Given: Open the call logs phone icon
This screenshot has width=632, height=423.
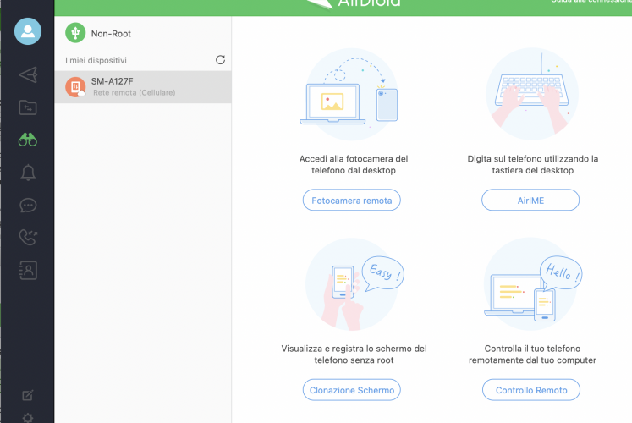Looking at the screenshot, I should [28, 238].
